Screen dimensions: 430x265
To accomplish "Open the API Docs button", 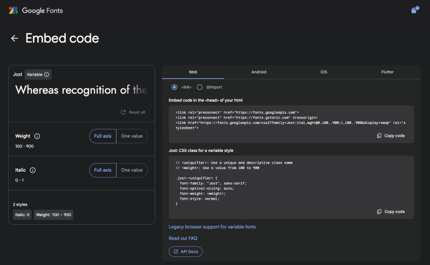I will pos(185,252).
